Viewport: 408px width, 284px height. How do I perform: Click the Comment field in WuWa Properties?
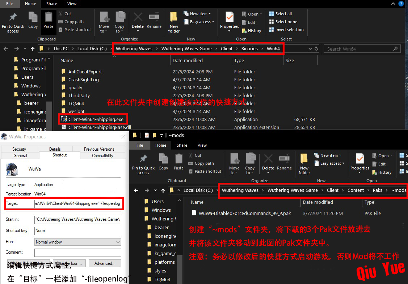[x=78, y=253]
